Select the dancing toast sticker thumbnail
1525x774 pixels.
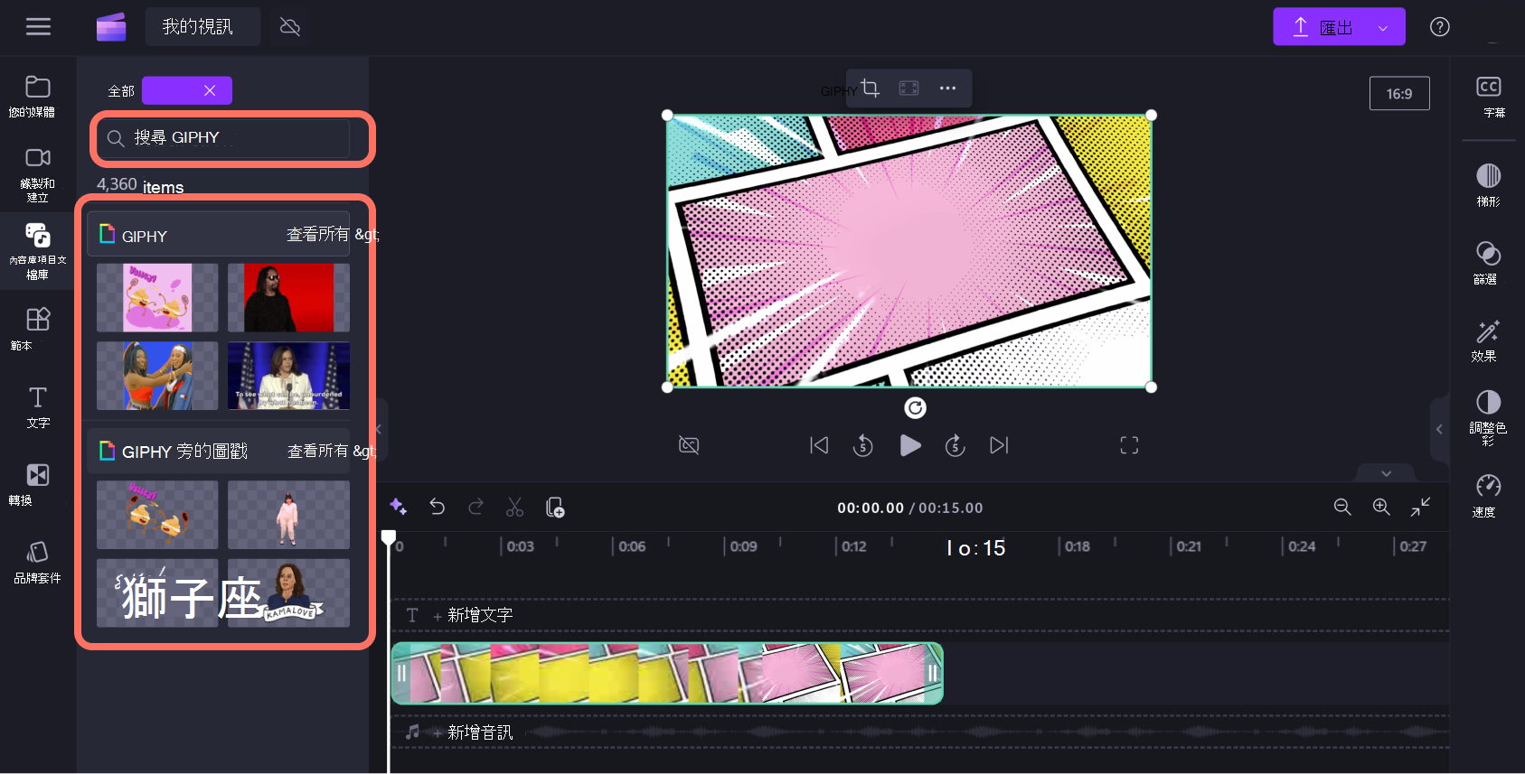pos(157,515)
